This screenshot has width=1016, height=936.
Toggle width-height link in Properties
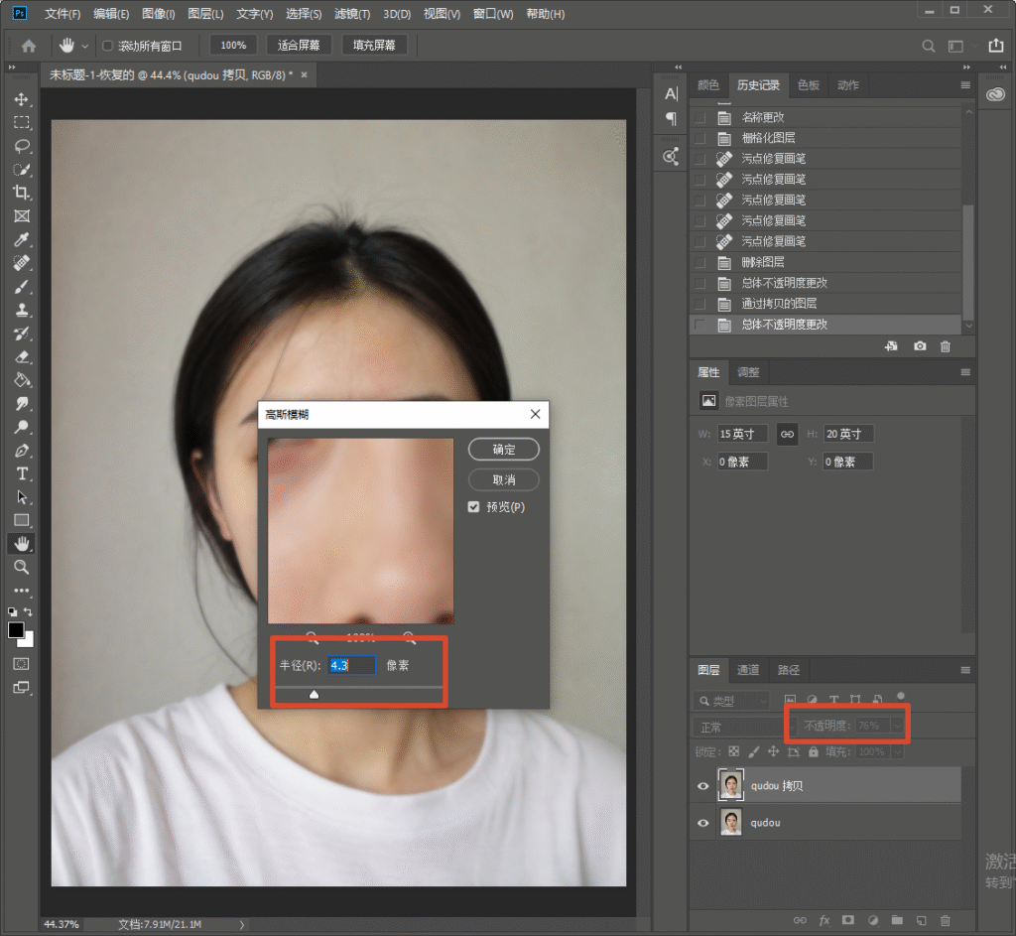[787, 434]
